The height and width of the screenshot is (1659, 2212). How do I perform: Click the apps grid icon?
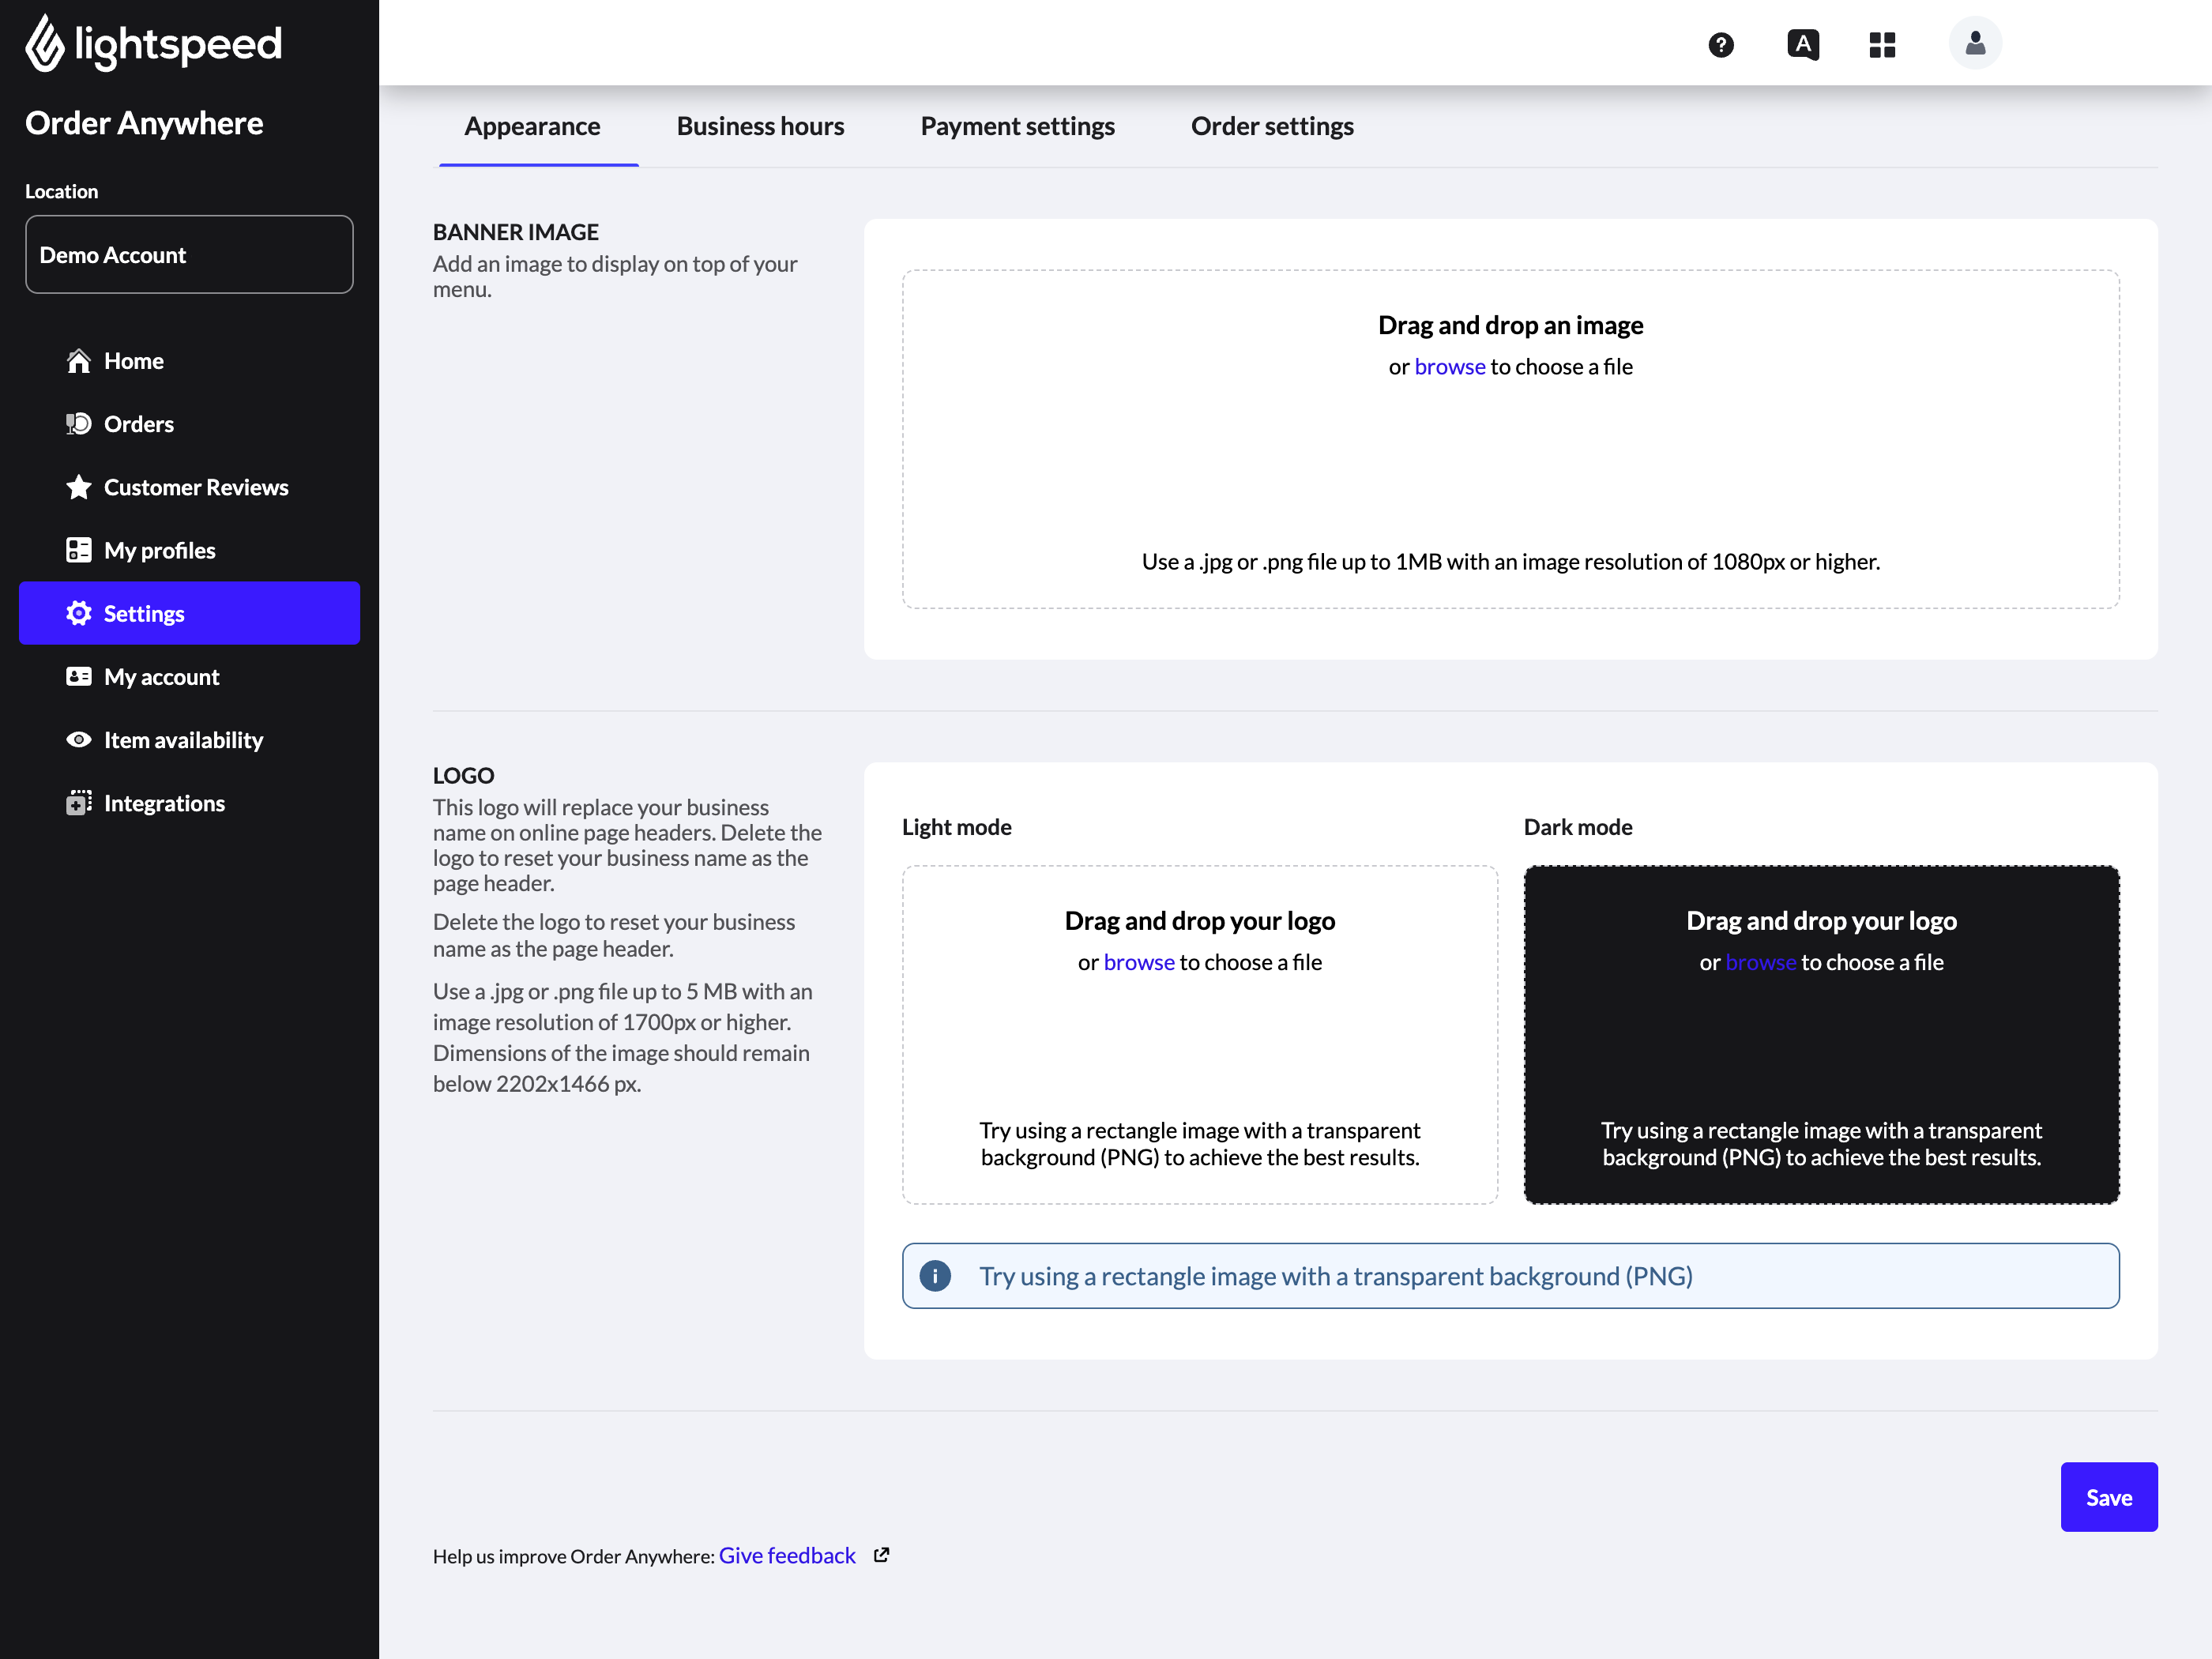tap(1882, 45)
